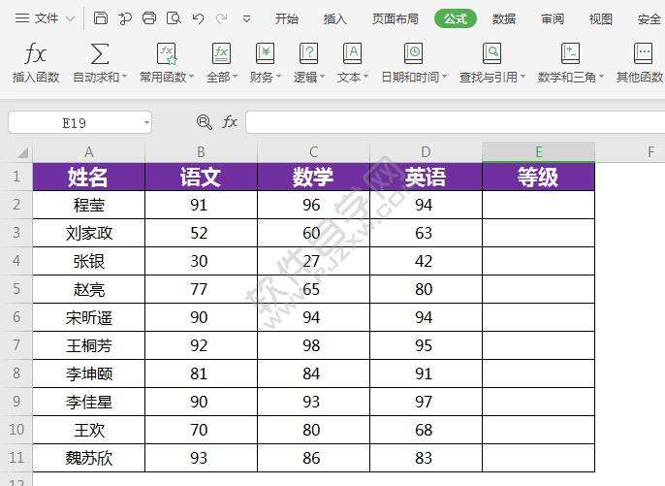Expand the 查找与引用 dropdown arrow
Viewport: 665px width, 486px height.
[x=522, y=77]
